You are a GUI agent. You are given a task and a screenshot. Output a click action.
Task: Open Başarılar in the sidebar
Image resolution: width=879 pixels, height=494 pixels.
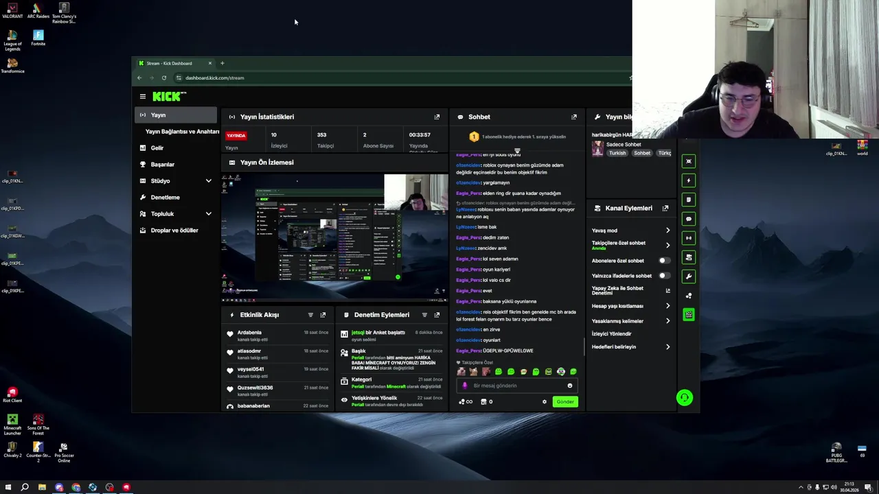coord(176,165)
